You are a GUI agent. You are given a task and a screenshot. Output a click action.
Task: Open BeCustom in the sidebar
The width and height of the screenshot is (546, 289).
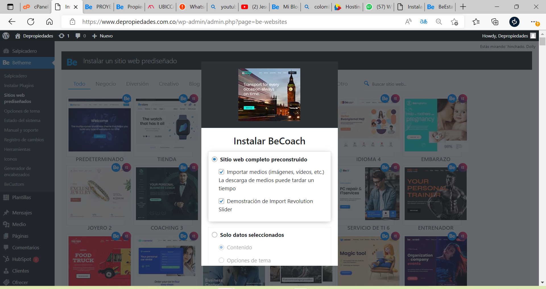click(14, 184)
